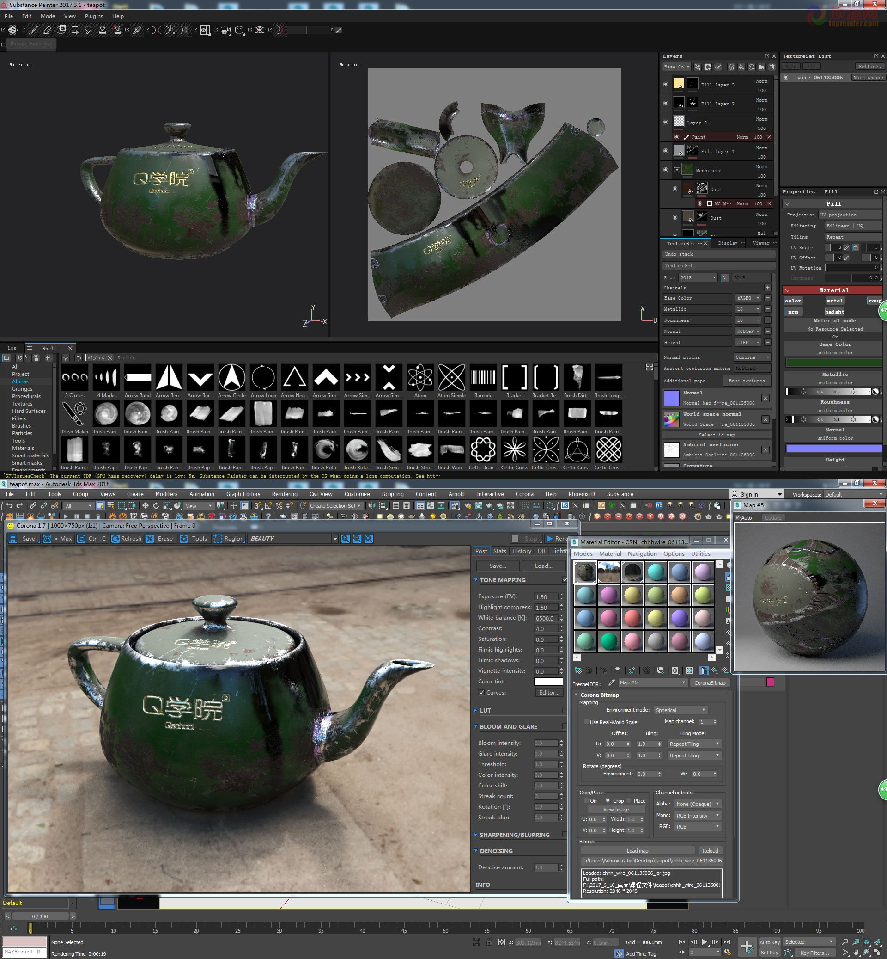Select the Material Picker eyedropper tool

137,30
